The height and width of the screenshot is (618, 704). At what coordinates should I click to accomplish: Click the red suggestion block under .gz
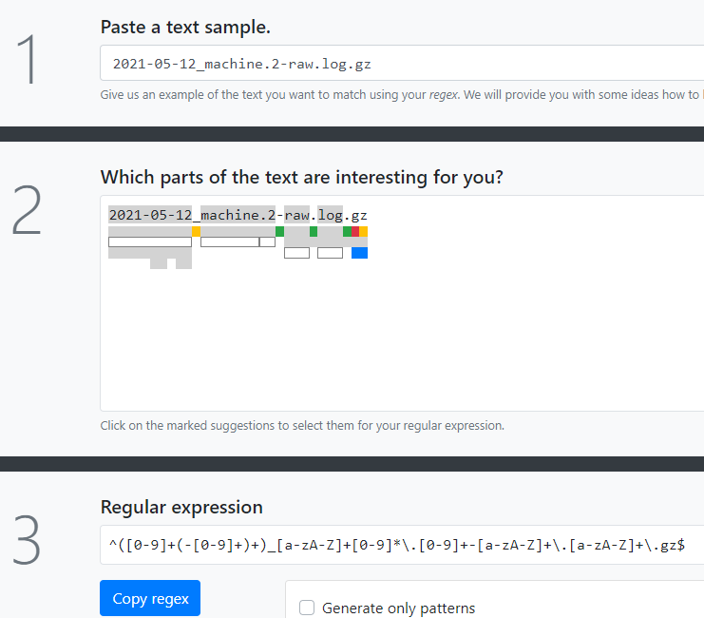(355, 231)
